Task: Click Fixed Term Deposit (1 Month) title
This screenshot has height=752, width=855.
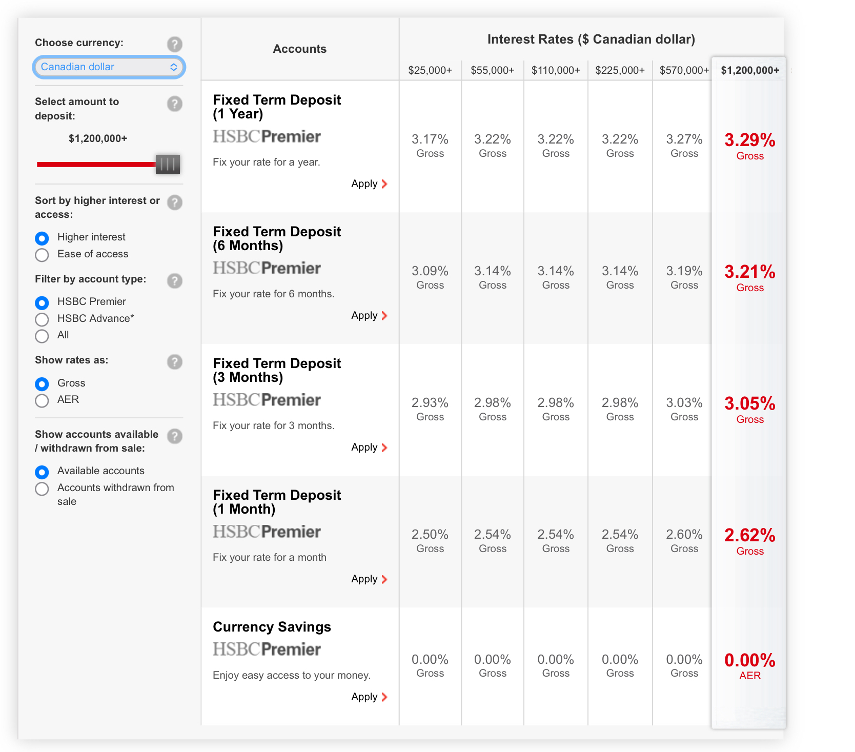Action: (277, 502)
